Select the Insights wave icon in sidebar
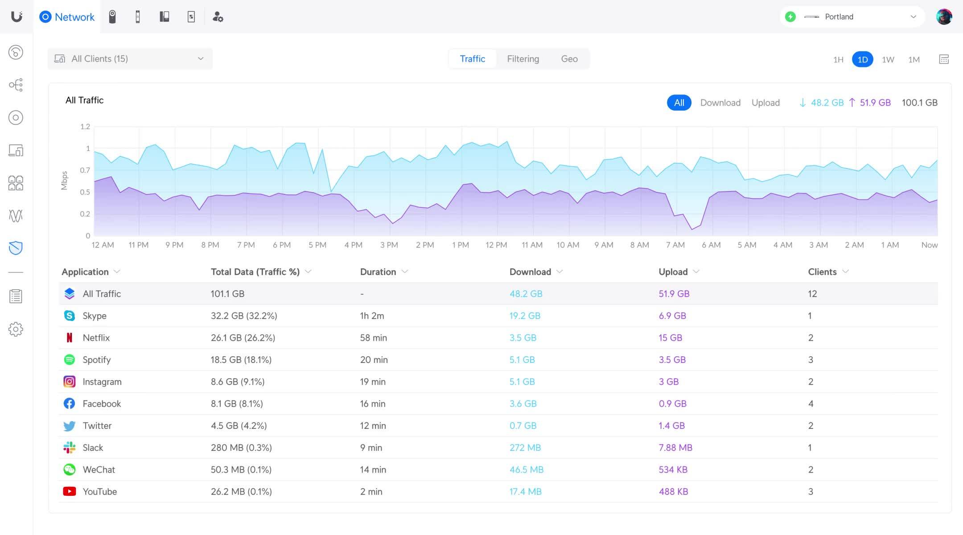This screenshot has width=963, height=535. 16,216
